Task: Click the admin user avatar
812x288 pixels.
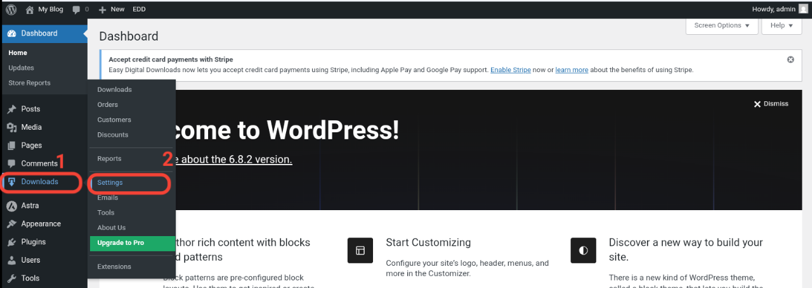Action: point(803,9)
